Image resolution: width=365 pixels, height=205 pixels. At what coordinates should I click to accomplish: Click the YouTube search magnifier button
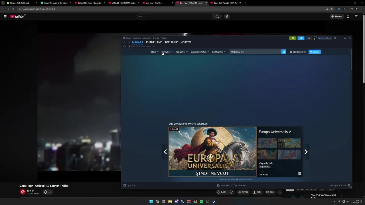217,16
